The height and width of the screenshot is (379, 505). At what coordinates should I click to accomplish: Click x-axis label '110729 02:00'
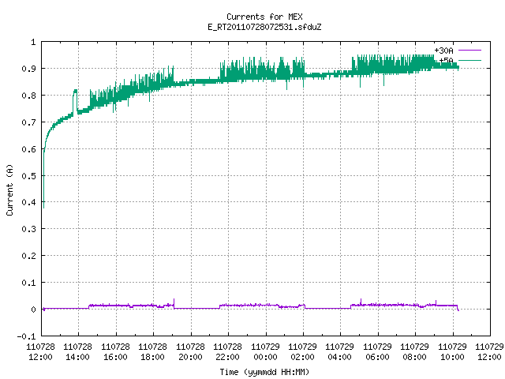tap(302, 352)
